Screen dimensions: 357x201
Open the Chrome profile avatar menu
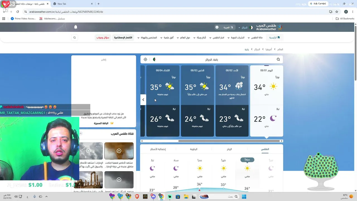[x=346, y=12]
